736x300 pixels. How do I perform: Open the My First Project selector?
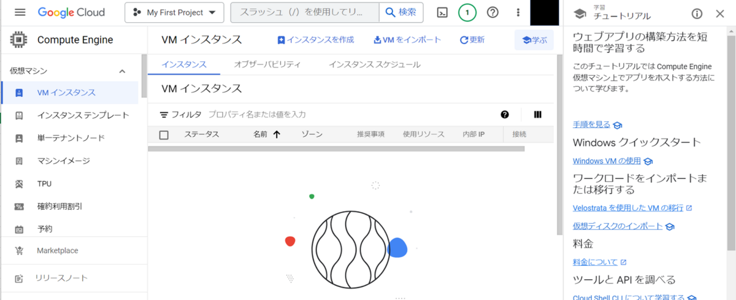click(x=174, y=12)
